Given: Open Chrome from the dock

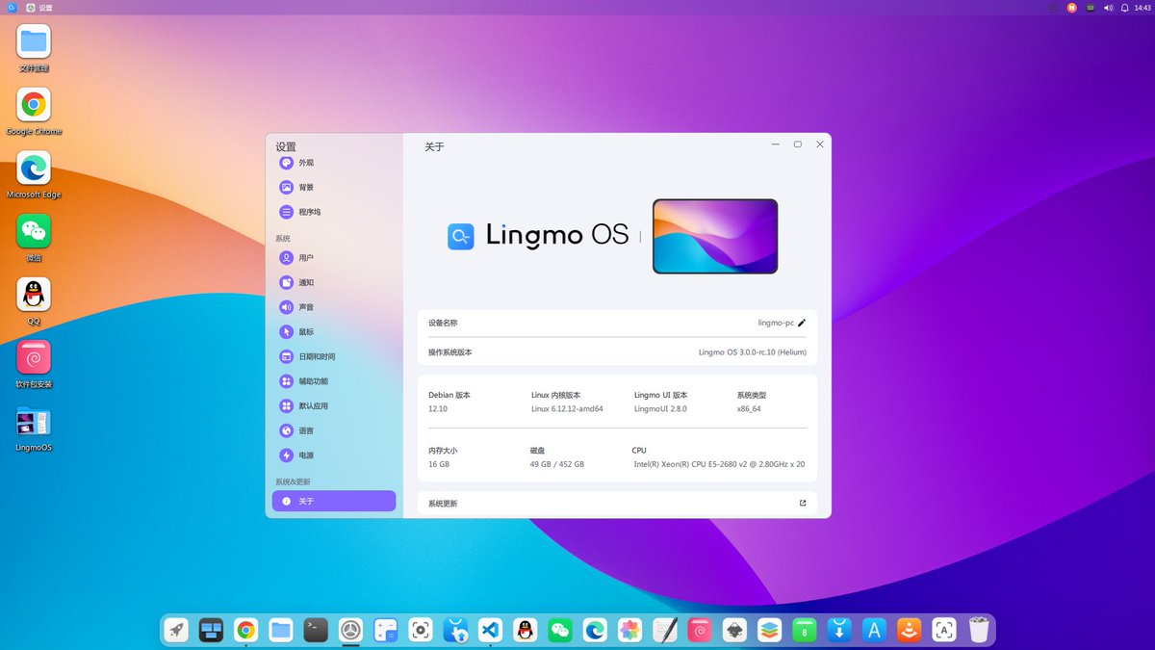Looking at the screenshot, I should click(245, 631).
